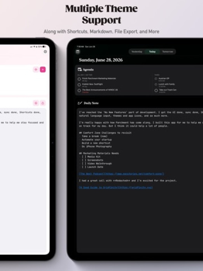The image size is (203, 271).
Task: Check the Austrian GP event circle
Action: tap(156, 79)
